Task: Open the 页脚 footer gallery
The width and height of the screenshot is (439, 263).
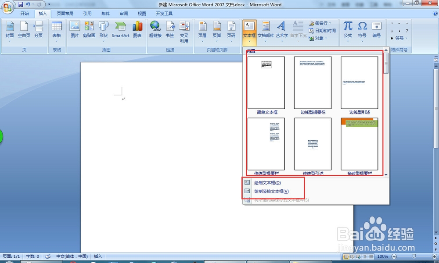Action: tap(217, 32)
